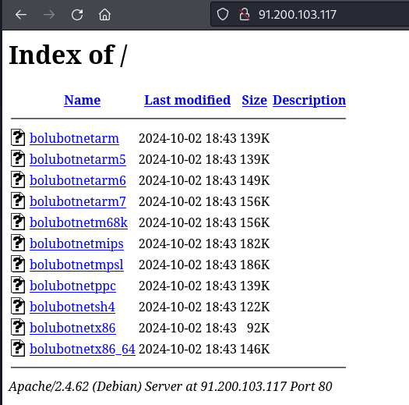Viewport: 409px width, 405px height.
Task: Click the unknown-file icon beside bolubotnetm68k
Action: click(18, 222)
